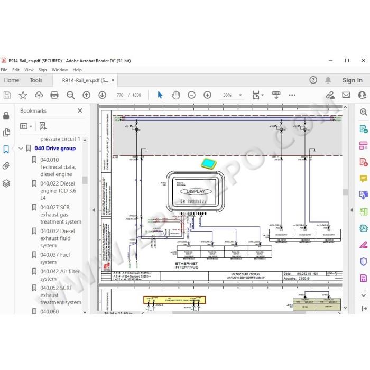370x370 pixels.
Task: Send file by email icon
Action: tap(346, 95)
